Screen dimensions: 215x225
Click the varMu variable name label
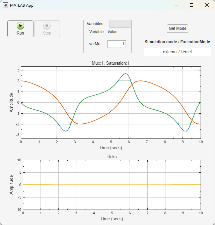pos(97,44)
